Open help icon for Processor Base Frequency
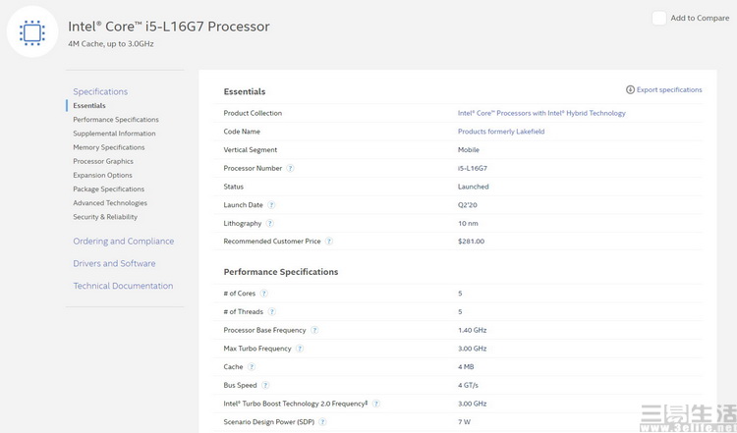 314,330
